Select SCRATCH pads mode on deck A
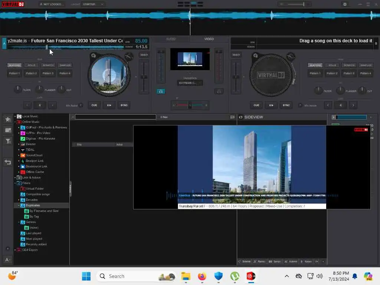This screenshot has height=285, width=380. [x=48, y=65]
